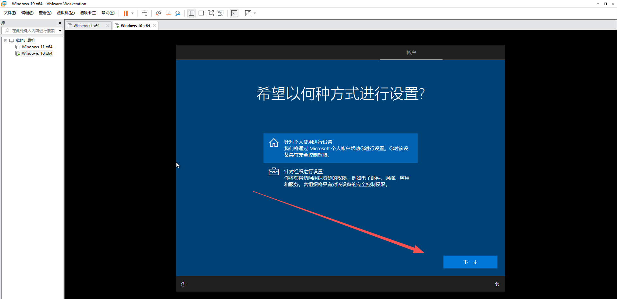Click the VMware Workstation app icon
Viewport: 617px width, 299px height.
click(x=4, y=4)
